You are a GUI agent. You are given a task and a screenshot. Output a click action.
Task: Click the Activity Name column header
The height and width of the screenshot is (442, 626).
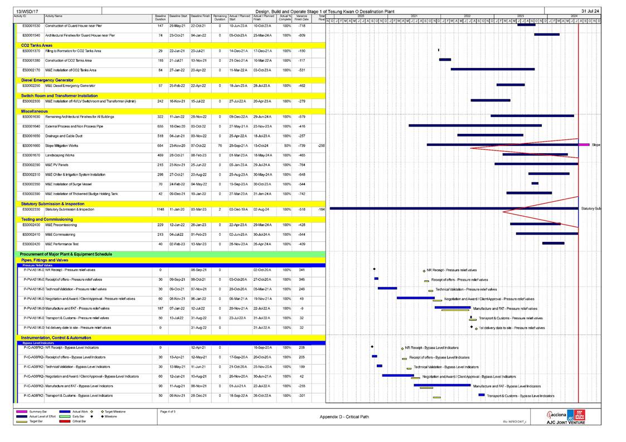(x=54, y=17)
